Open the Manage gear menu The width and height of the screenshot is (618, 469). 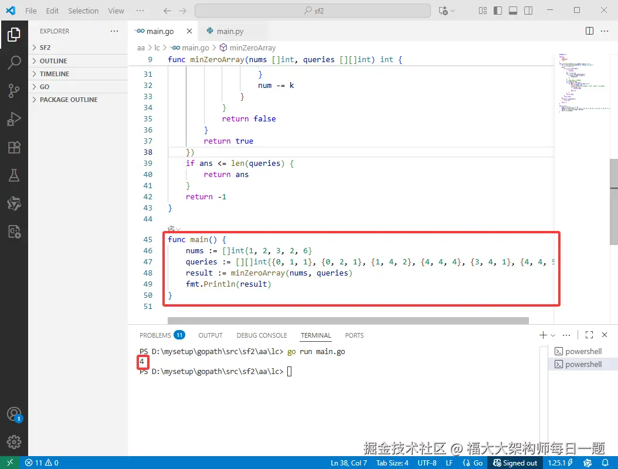coord(14,442)
